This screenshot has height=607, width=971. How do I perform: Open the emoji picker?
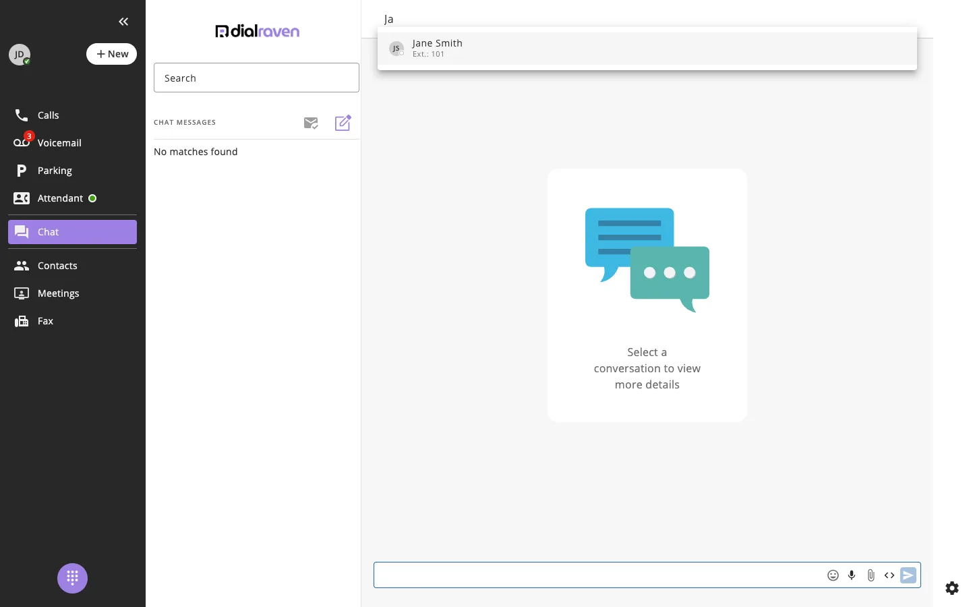(x=833, y=575)
